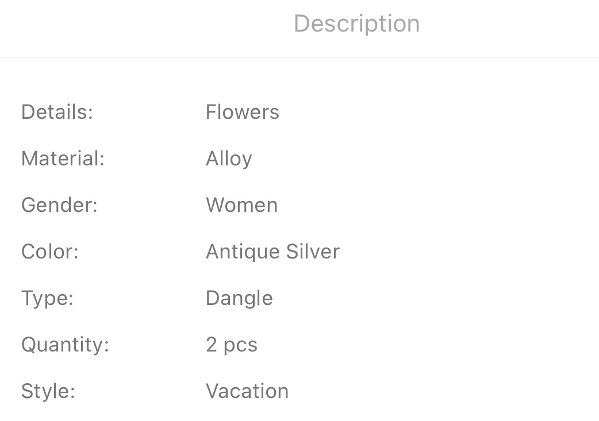Select the 2 pcs quantity value
The image size is (599, 421).
pyautogui.click(x=231, y=345)
